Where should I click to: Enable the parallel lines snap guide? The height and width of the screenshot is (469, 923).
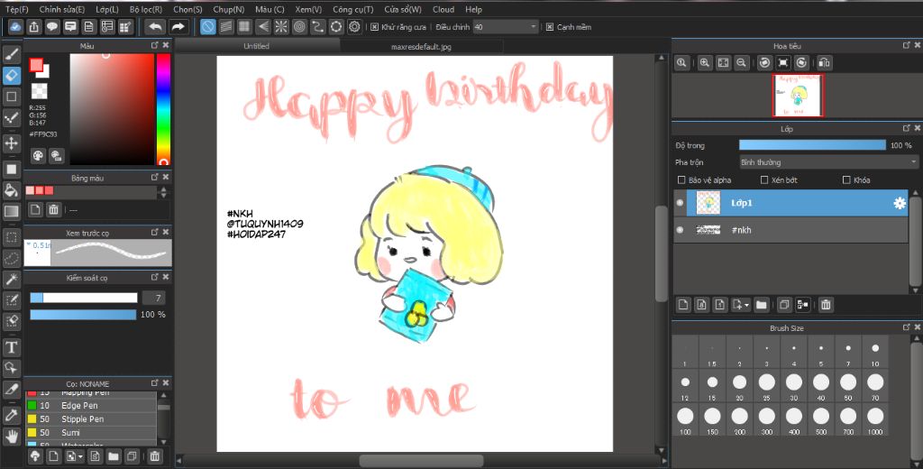click(226, 26)
